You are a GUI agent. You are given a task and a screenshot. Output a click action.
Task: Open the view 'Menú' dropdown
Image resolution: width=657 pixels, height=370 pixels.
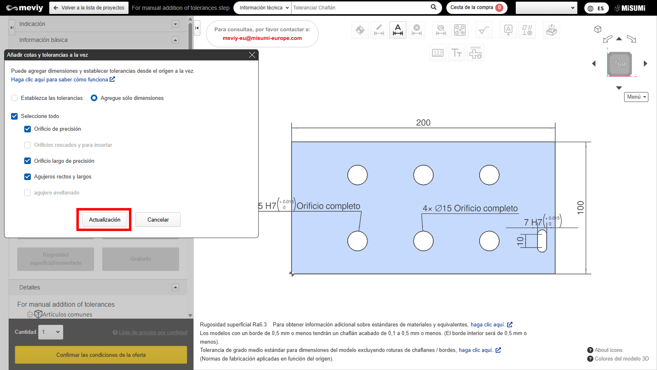click(636, 97)
